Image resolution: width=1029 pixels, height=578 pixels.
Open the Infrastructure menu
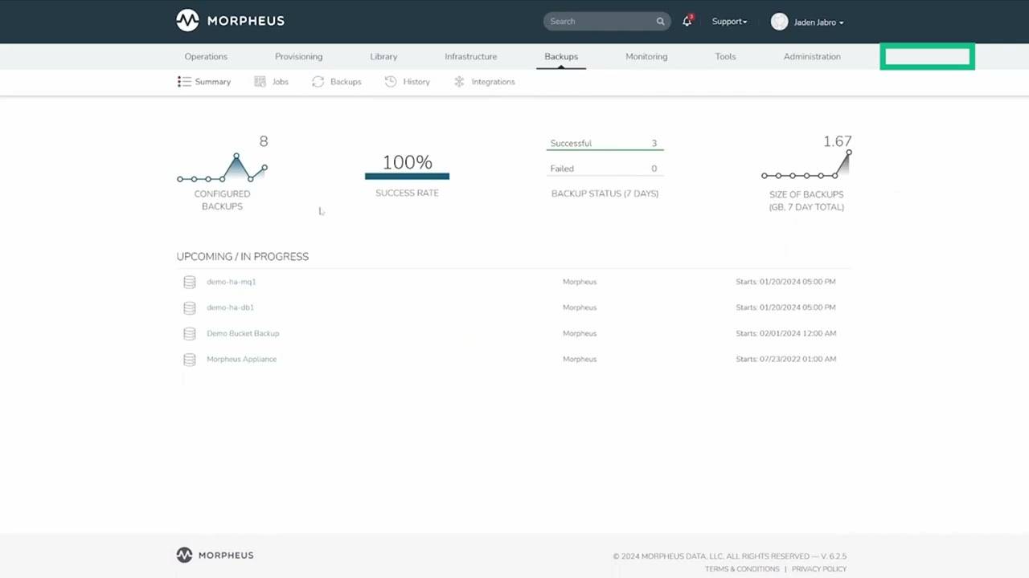coord(470,56)
